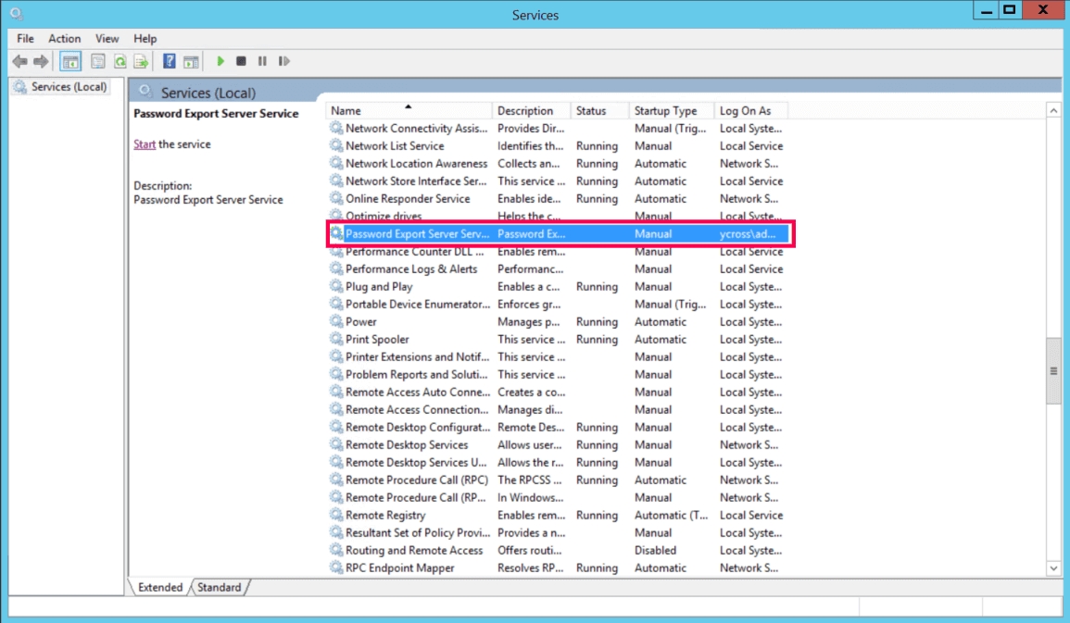Click the Export List toolbar icon

(x=141, y=61)
